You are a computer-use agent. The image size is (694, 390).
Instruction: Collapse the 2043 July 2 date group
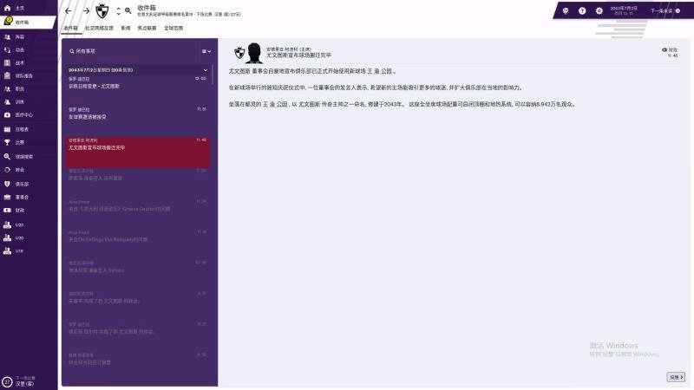pyautogui.click(x=206, y=70)
